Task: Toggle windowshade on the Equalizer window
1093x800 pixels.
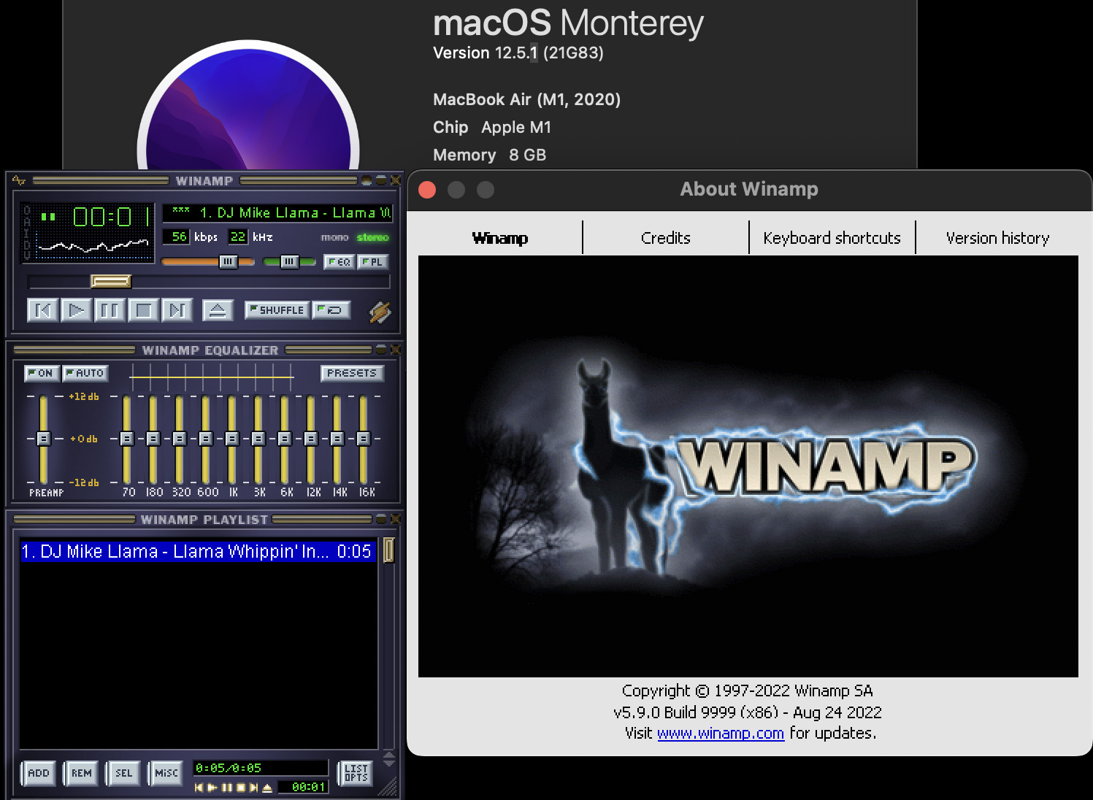Action: [381, 350]
